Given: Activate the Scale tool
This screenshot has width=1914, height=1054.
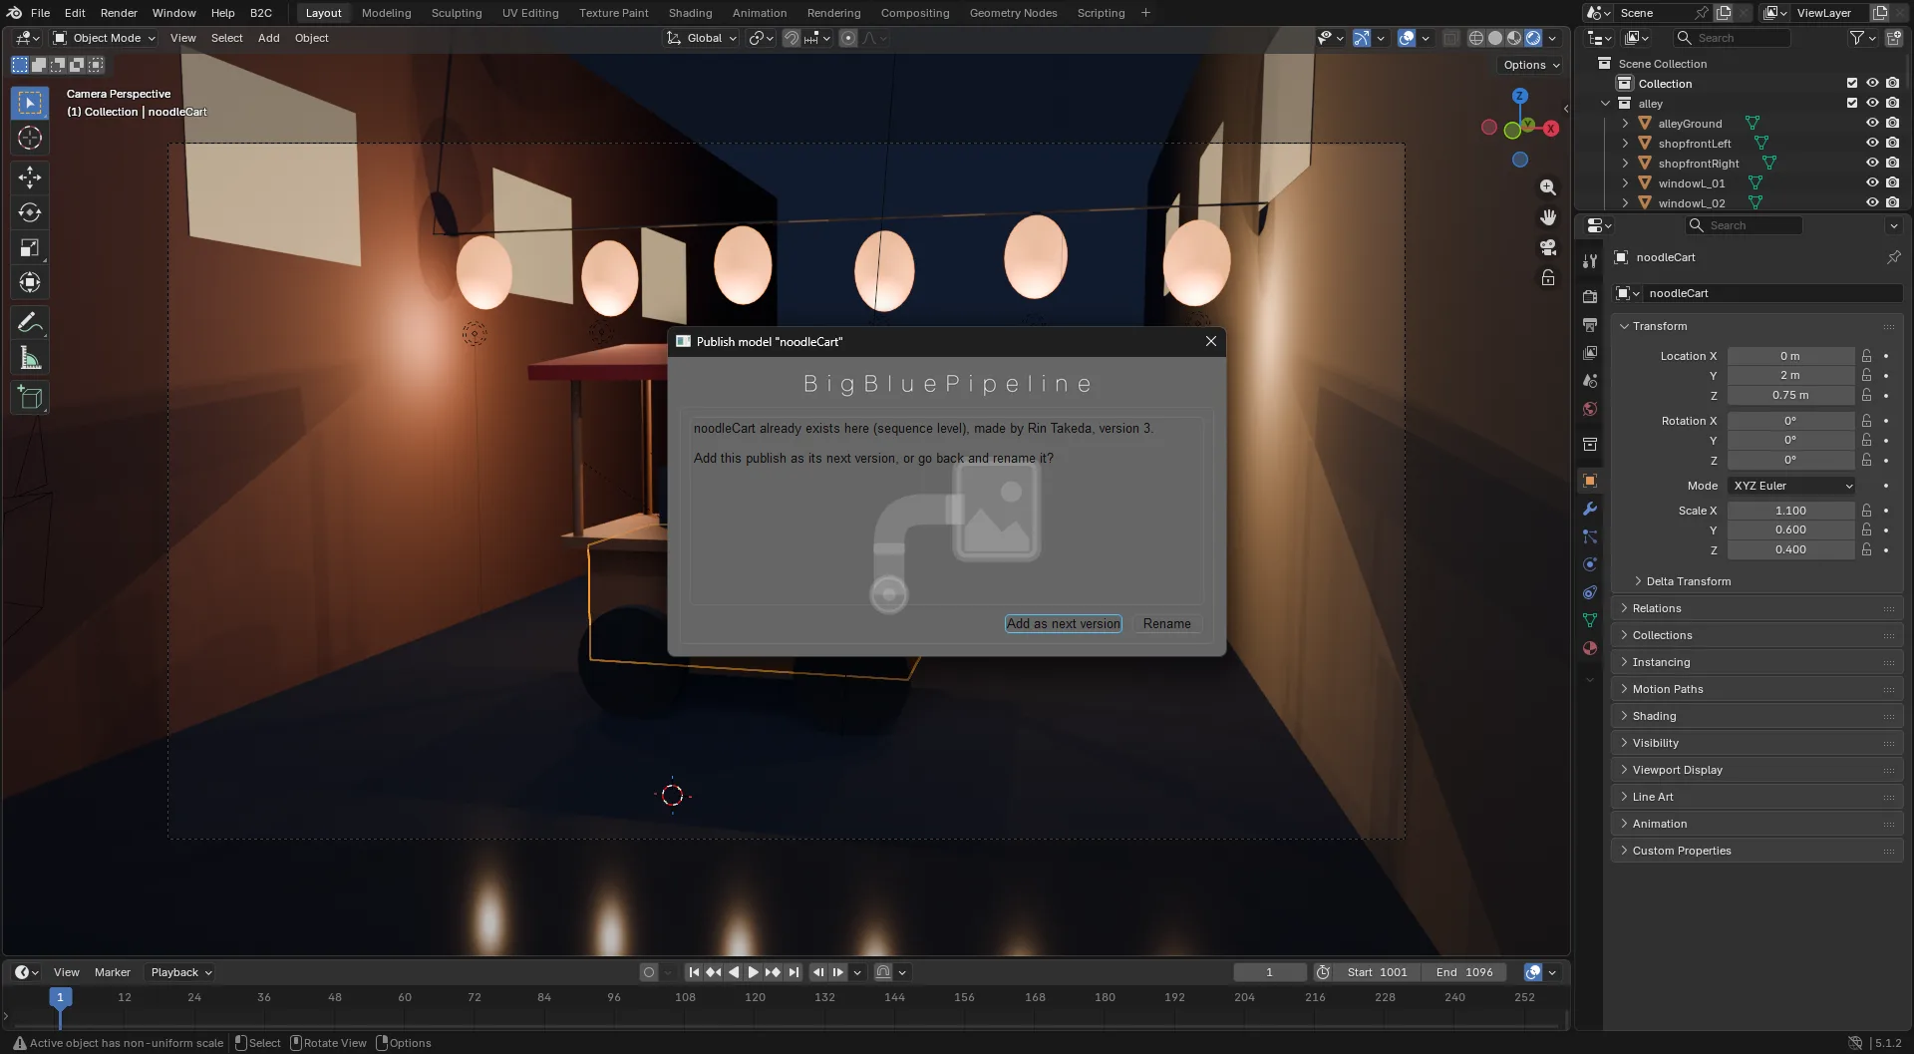Looking at the screenshot, I should point(30,247).
